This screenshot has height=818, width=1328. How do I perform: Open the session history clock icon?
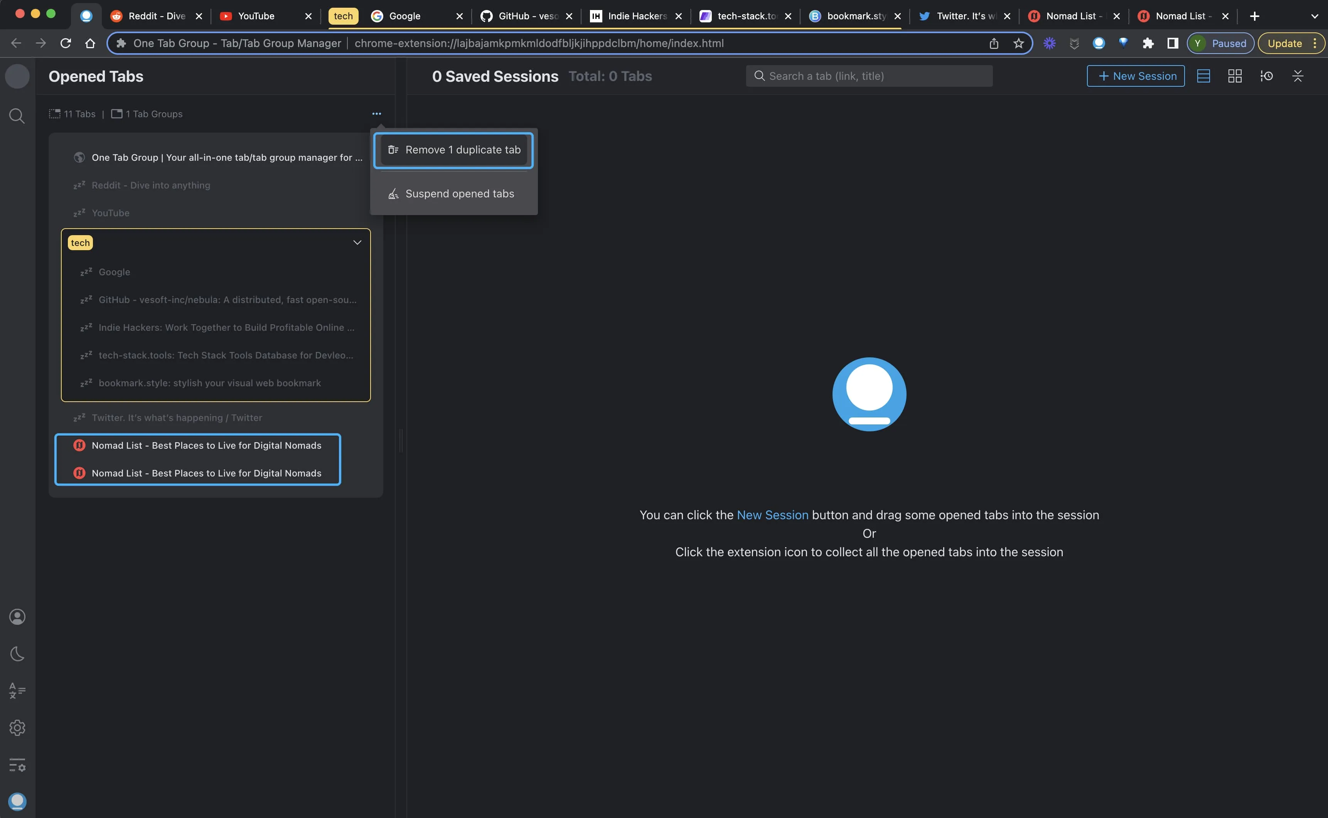tap(1267, 76)
